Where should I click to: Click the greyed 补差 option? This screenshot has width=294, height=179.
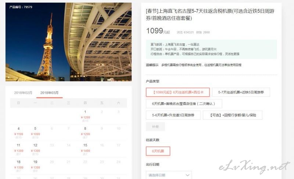pyautogui.click(x=155, y=127)
